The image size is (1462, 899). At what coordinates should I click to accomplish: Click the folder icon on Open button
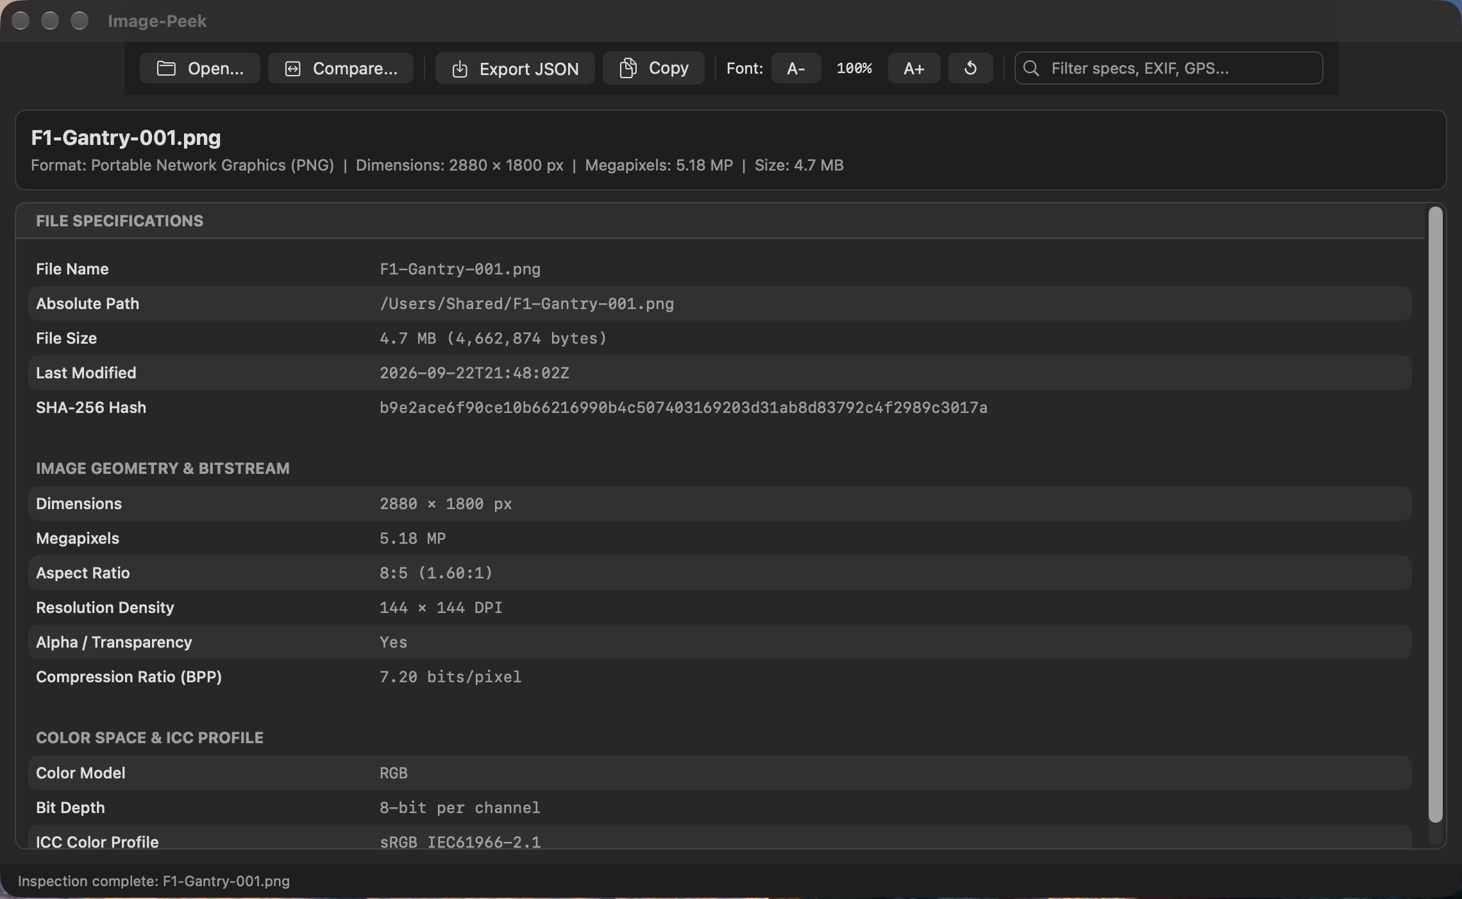(166, 69)
